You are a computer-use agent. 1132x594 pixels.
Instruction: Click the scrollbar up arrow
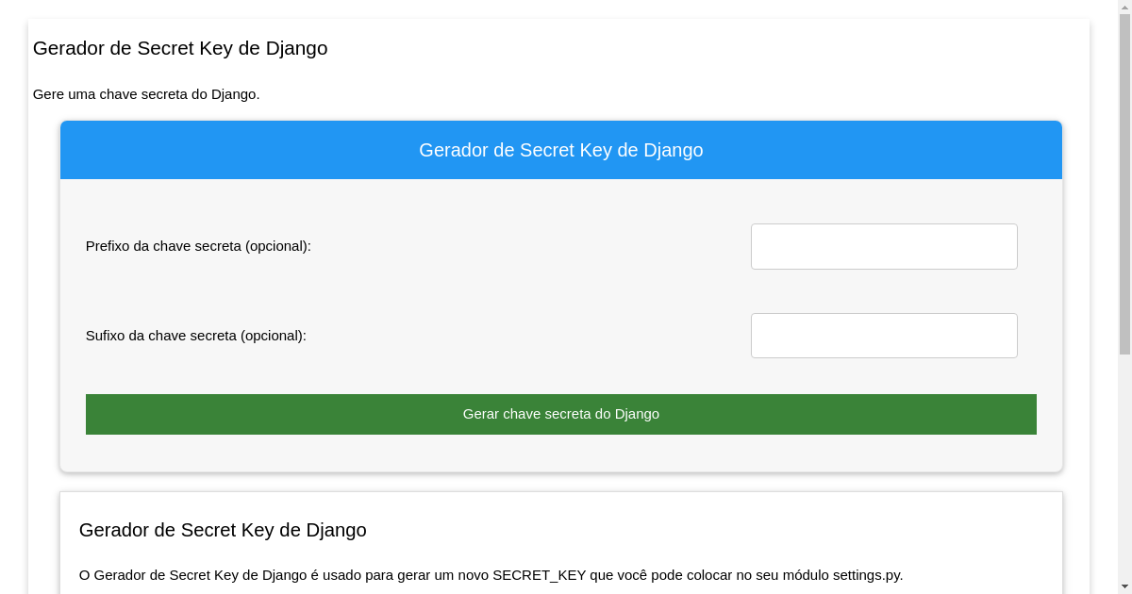[x=1125, y=7]
